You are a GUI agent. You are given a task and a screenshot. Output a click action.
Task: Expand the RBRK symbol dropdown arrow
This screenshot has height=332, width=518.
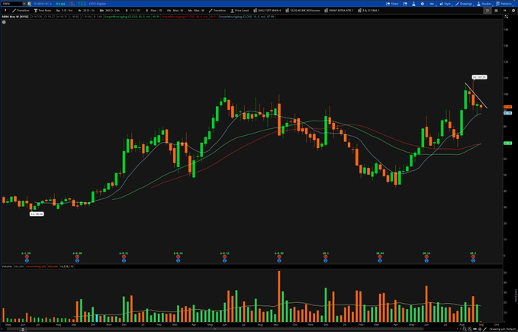coord(24,4)
